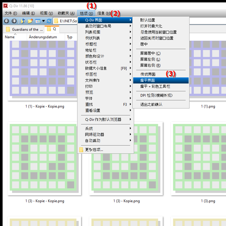Toggle 退出之前确认 option
226x226 pixels.
point(161,105)
